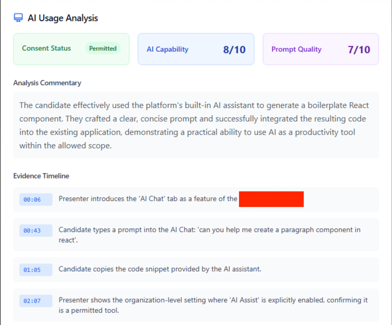Go to the 02:07 timeline marker

36,301
